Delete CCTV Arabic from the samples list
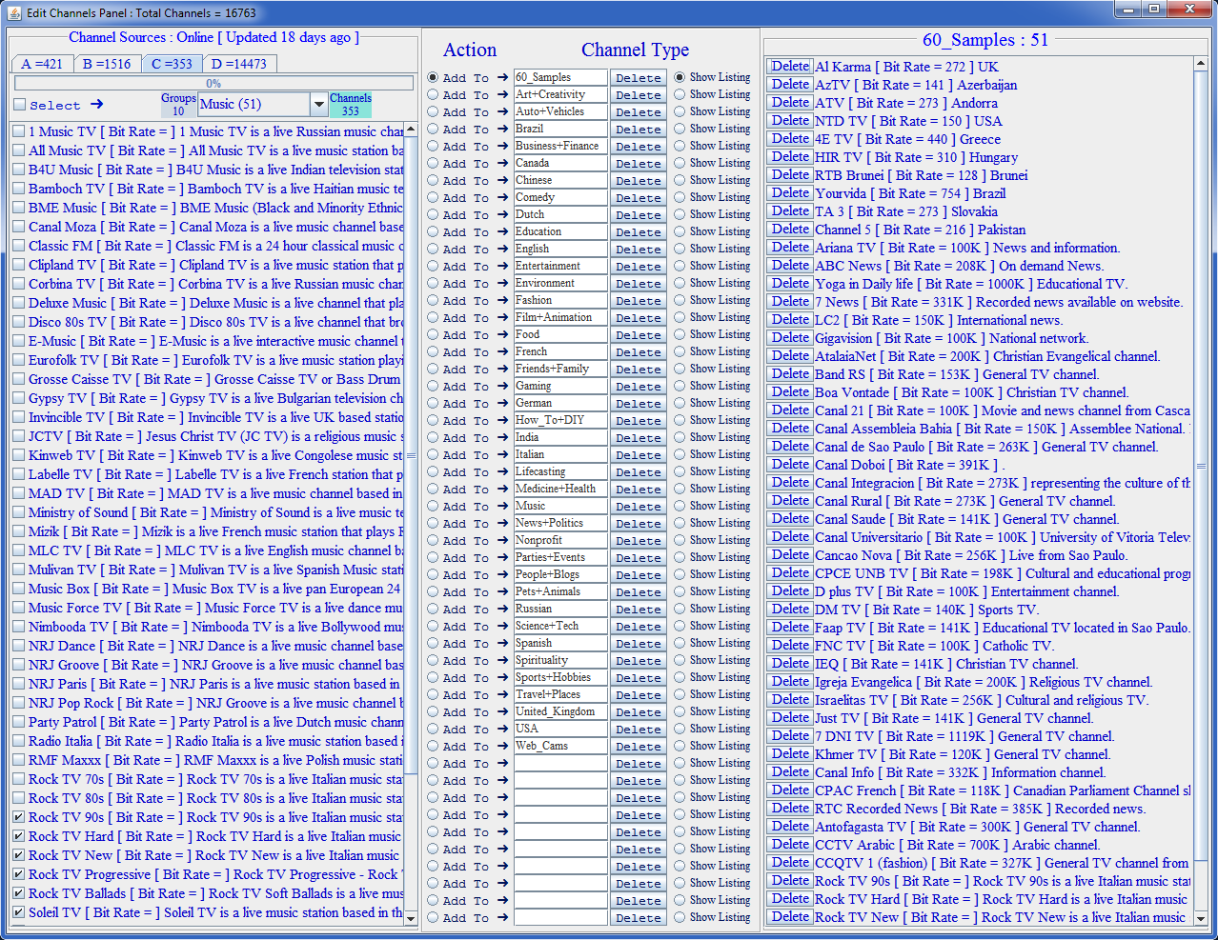 790,845
